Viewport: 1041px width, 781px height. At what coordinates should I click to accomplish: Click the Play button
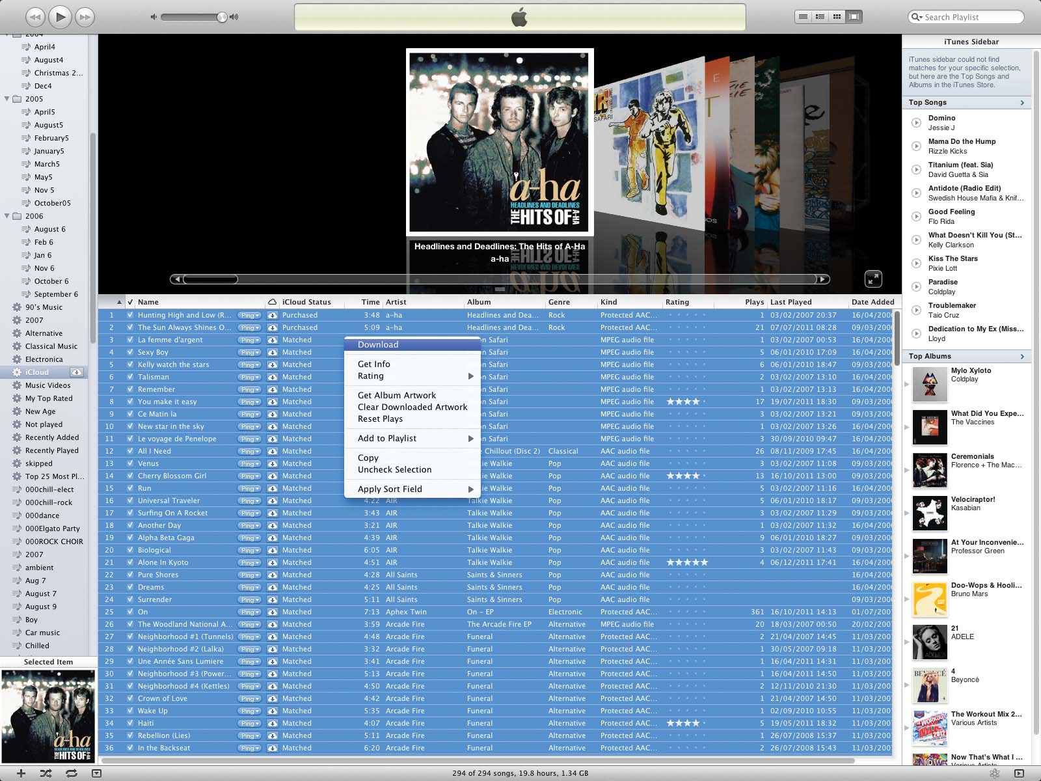pyautogui.click(x=60, y=17)
